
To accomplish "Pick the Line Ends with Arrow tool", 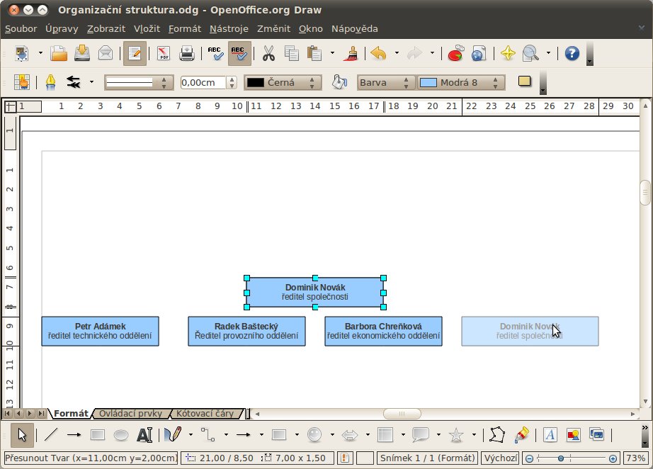I will coord(74,435).
